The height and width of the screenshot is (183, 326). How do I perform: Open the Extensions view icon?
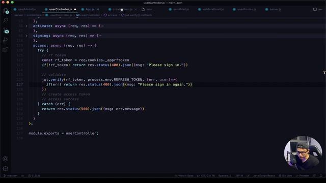click(6, 50)
